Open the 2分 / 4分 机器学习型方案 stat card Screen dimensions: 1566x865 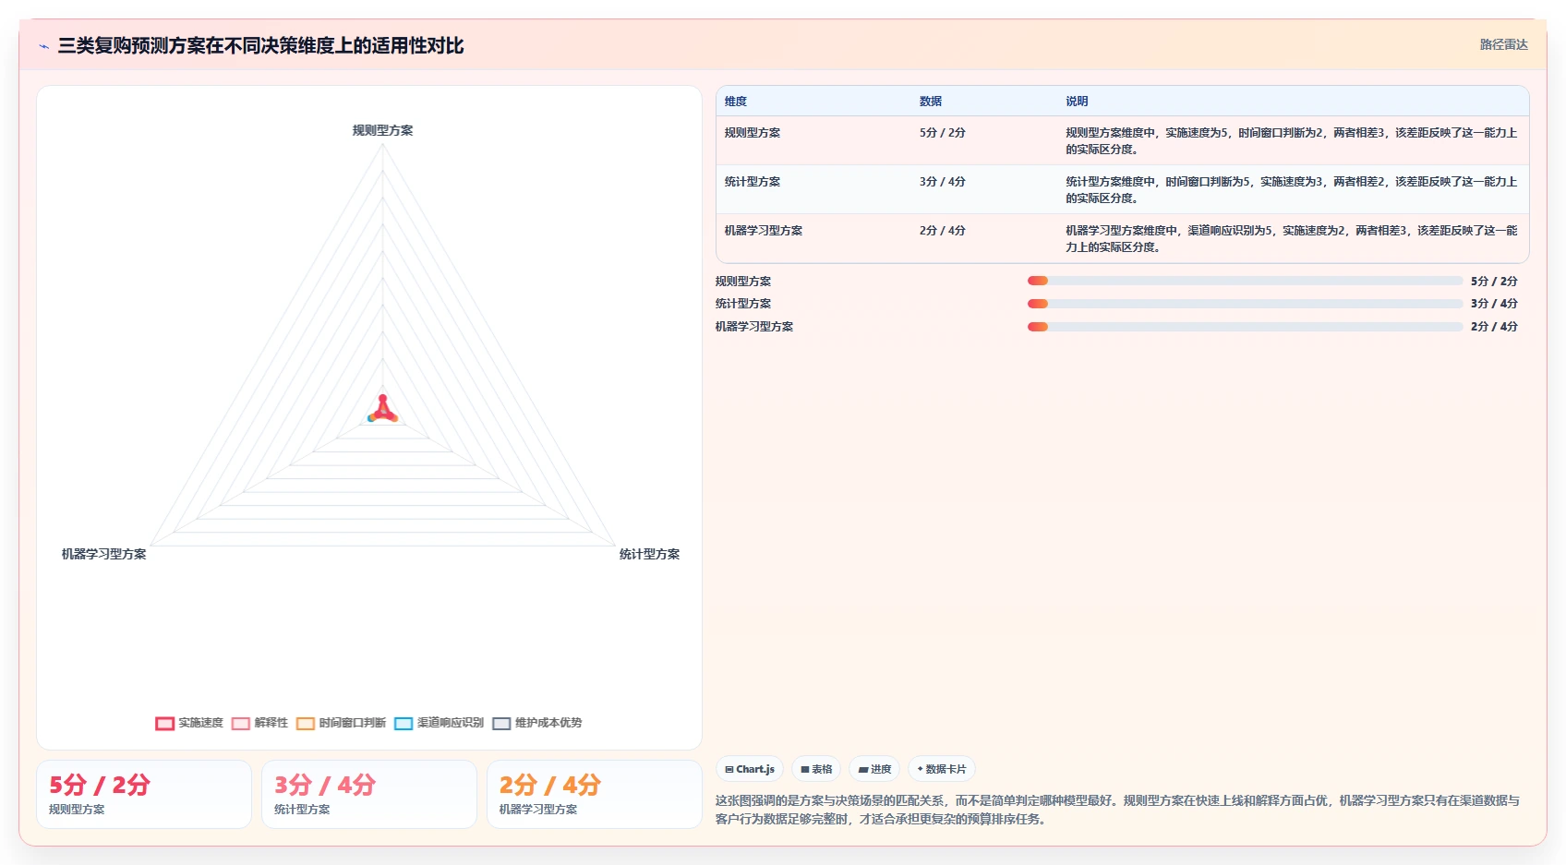coord(595,795)
